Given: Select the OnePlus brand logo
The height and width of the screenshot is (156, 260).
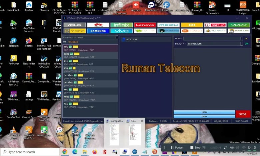Looking at the screenshot, I should point(215,25).
